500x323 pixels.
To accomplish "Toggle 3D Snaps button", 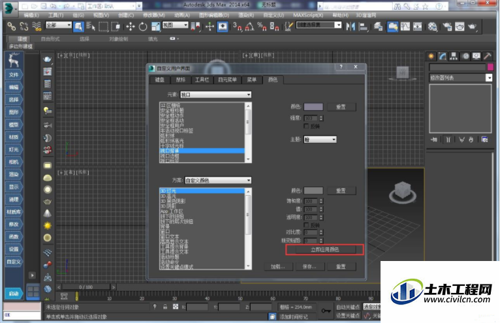I will coord(237,27).
